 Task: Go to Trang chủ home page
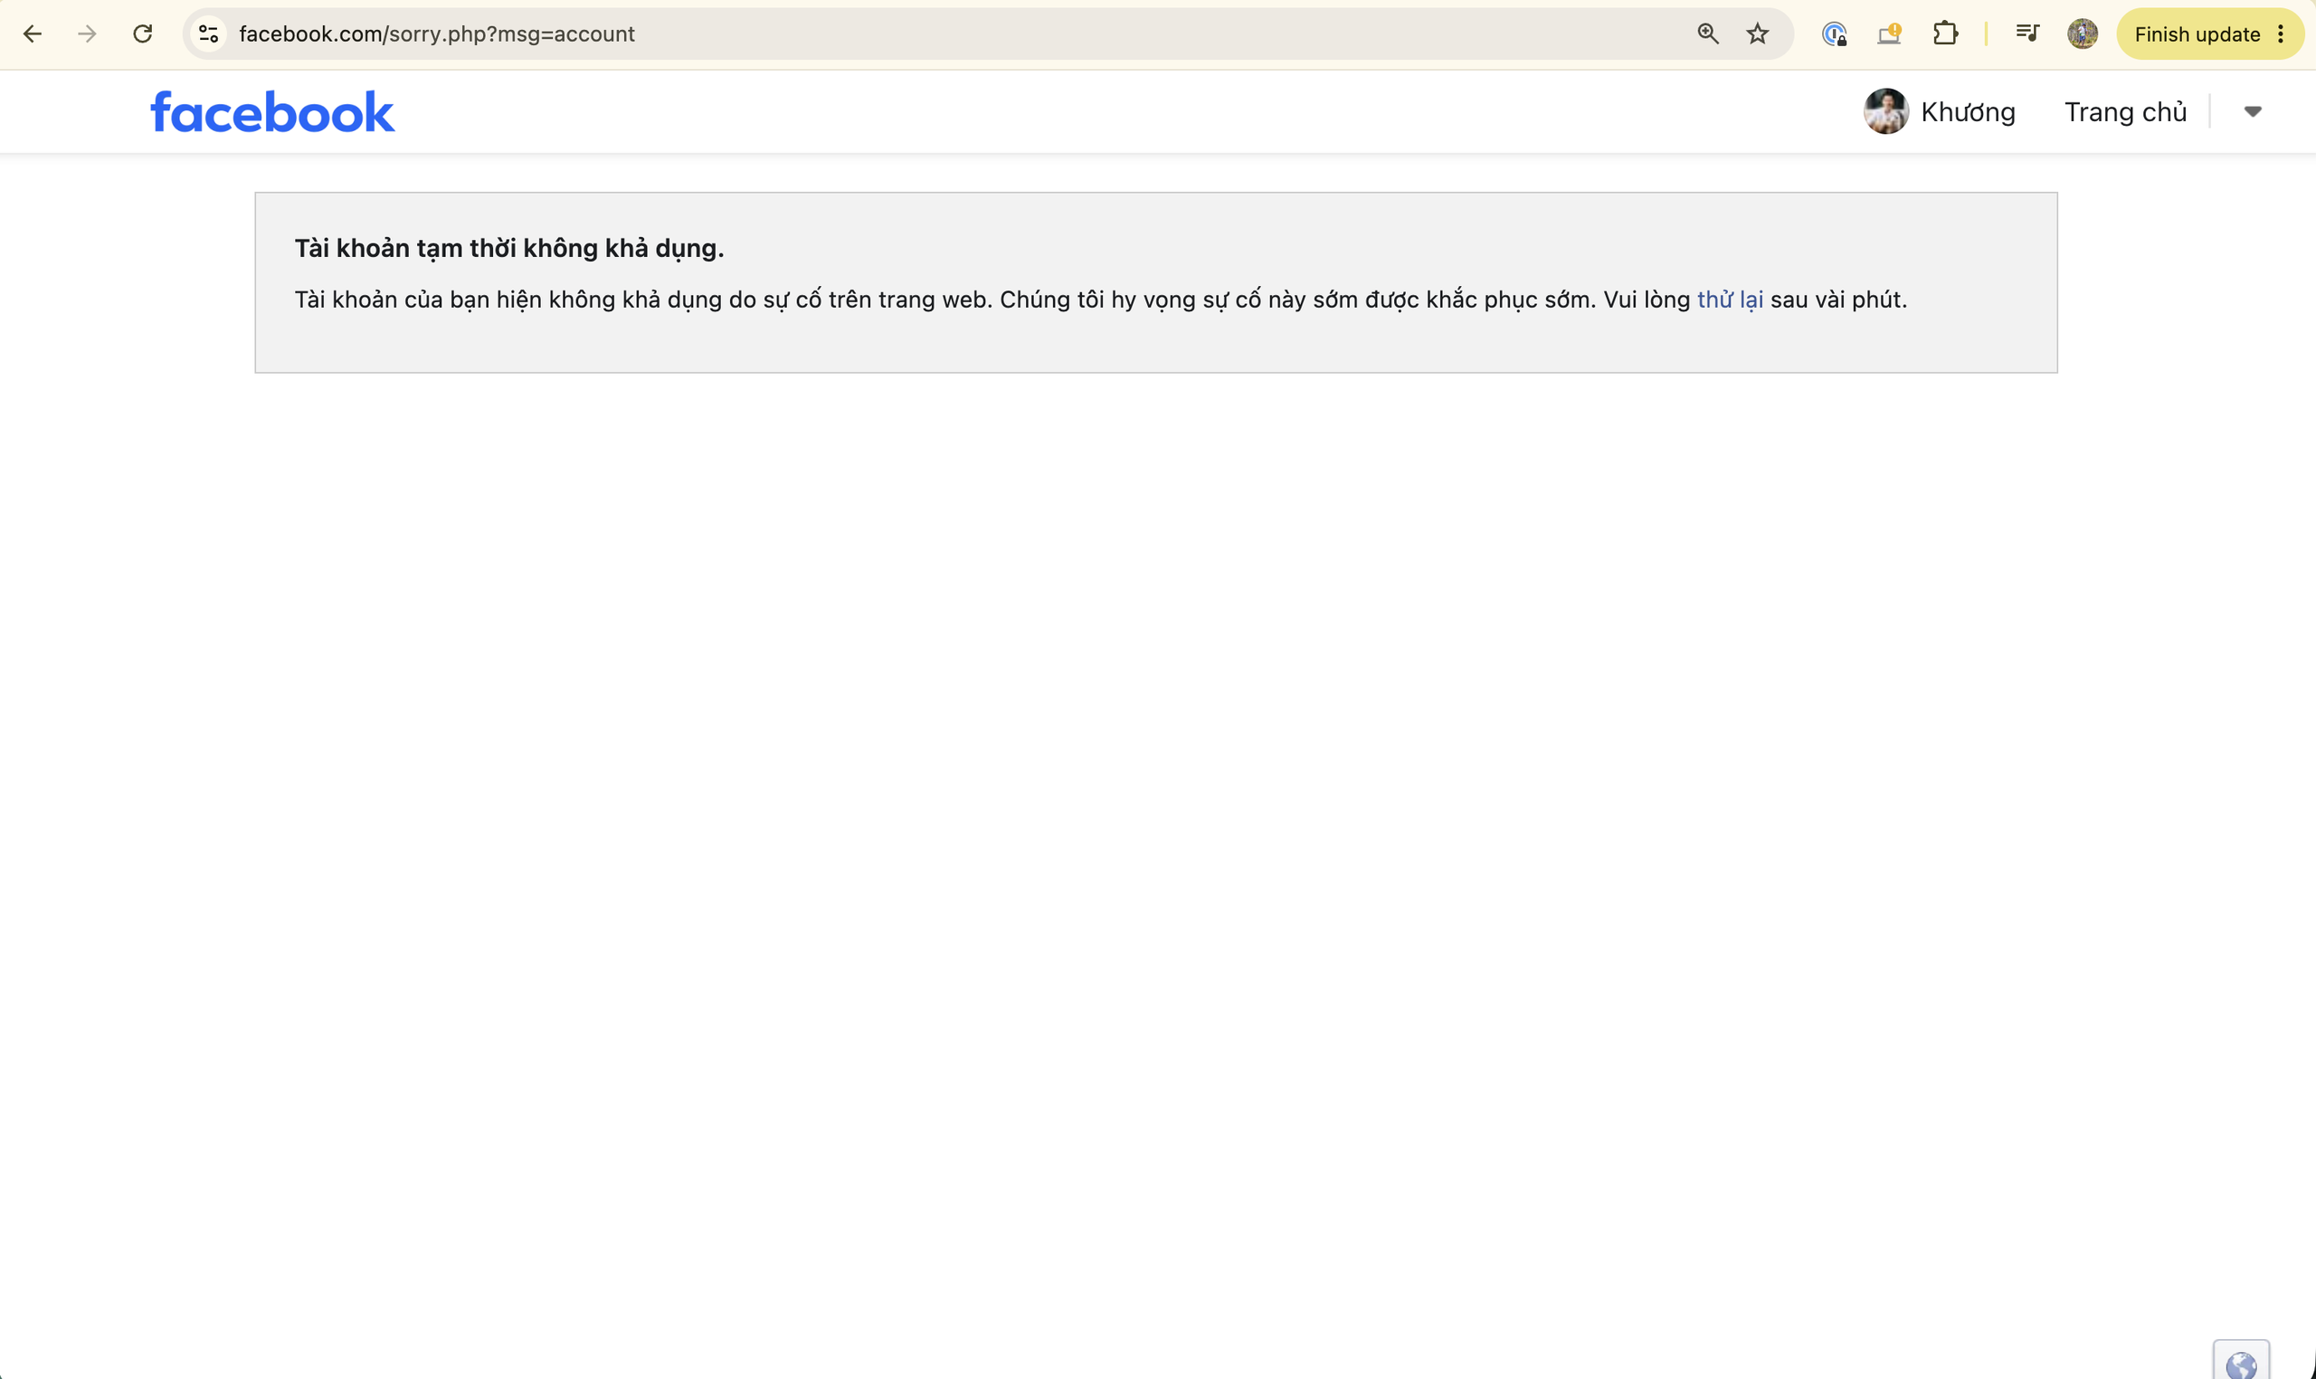[x=2125, y=111]
